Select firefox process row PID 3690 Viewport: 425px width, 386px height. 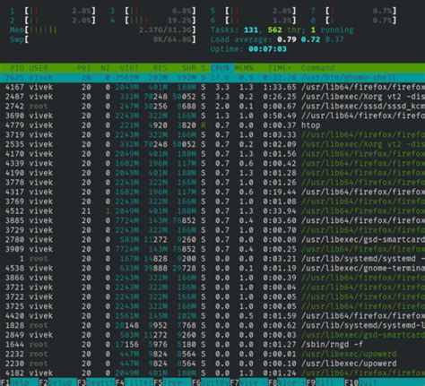[x=212, y=116]
